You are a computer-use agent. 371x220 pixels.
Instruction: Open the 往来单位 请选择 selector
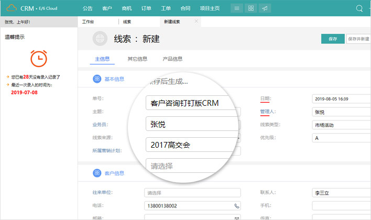pos(192,192)
